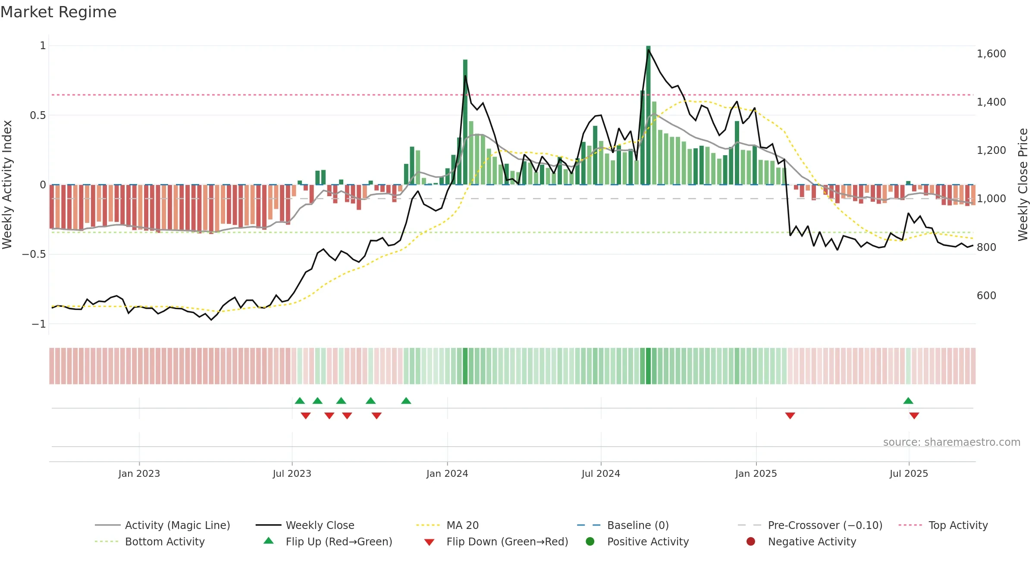Click the 1,400 price axis label

[x=991, y=102]
